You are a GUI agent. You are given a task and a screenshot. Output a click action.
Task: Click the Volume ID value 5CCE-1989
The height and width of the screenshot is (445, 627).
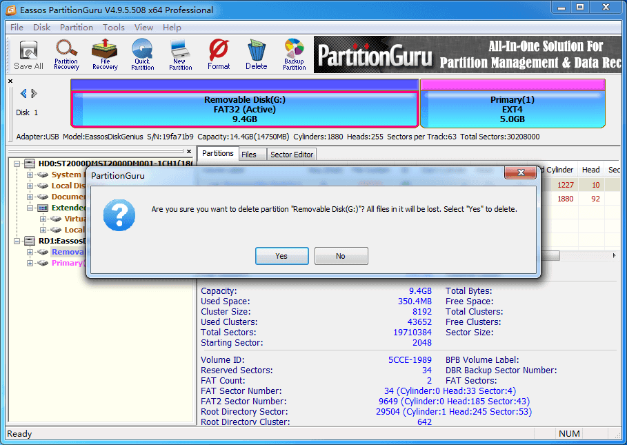(x=410, y=360)
